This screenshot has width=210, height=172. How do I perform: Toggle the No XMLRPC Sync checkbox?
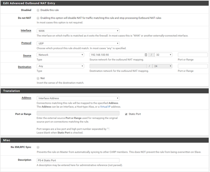click(x=38, y=147)
